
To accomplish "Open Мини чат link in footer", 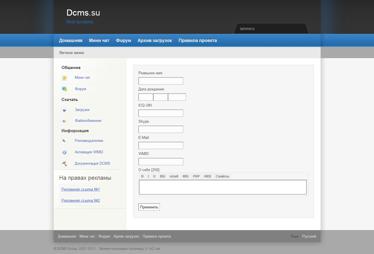I will pyautogui.click(x=87, y=236).
